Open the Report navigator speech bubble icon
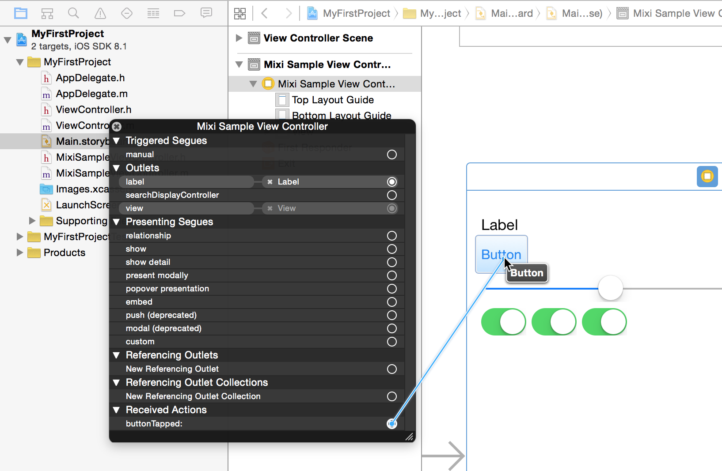The image size is (722, 471). point(206,13)
